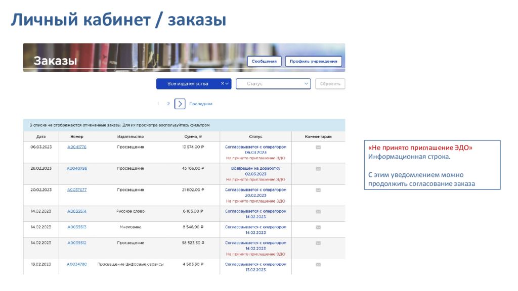
Task: Select the date 06.03.2023 in first column
Action: tap(41, 147)
